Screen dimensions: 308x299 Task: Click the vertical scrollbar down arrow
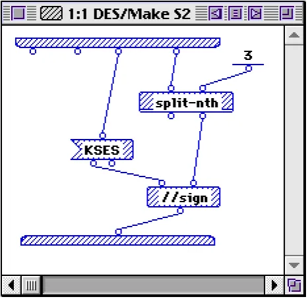294,265
